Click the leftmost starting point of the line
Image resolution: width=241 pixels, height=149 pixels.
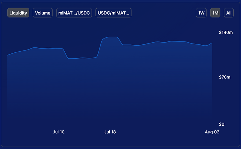coord(8,55)
